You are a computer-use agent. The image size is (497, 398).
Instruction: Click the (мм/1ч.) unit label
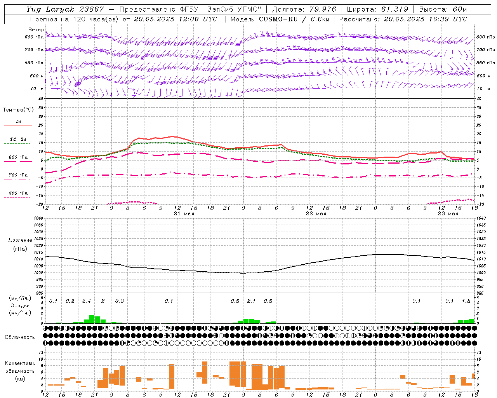click(x=20, y=313)
